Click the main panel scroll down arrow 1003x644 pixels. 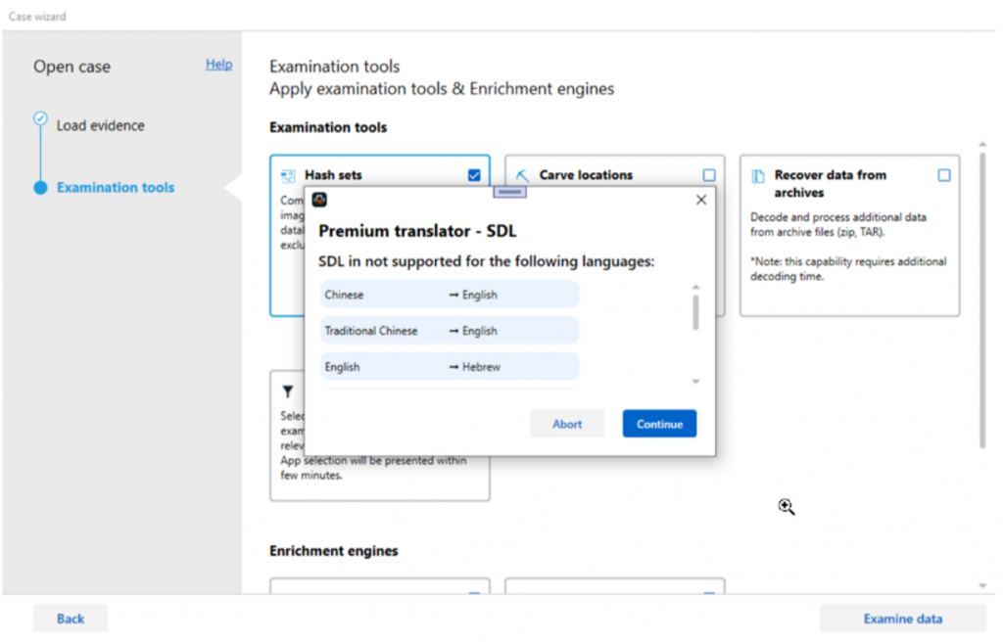982,586
